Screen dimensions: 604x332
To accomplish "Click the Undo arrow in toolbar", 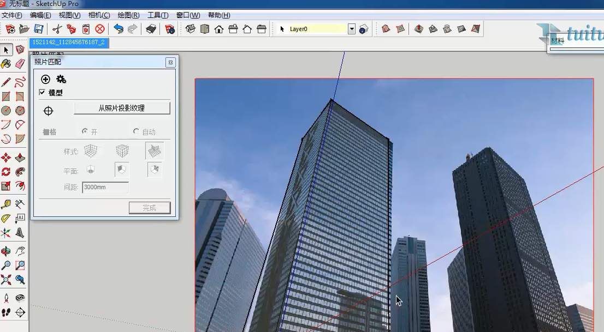I will coord(118,29).
